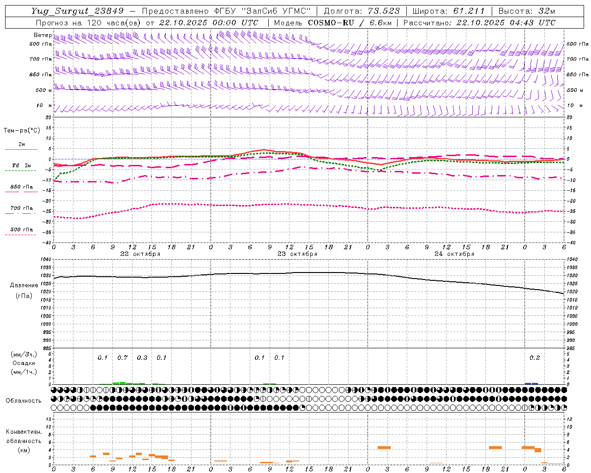
Task: Click the 500 гПа legend entry above dotted pink line
Action: pyautogui.click(x=21, y=230)
